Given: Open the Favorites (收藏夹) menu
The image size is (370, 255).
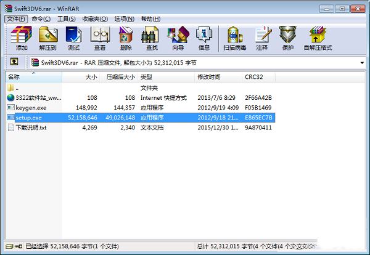Looking at the screenshot, I should click(95, 19).
